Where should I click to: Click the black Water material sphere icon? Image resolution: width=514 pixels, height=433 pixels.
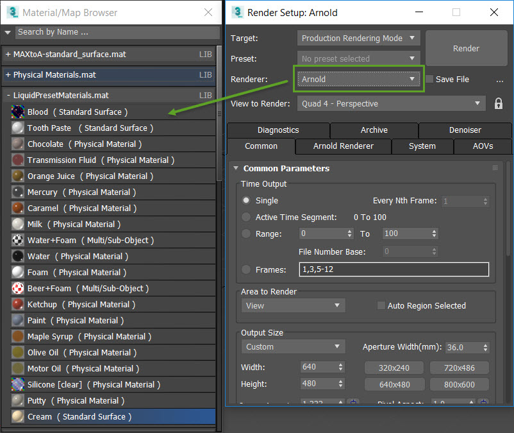[x=18, y=256]
